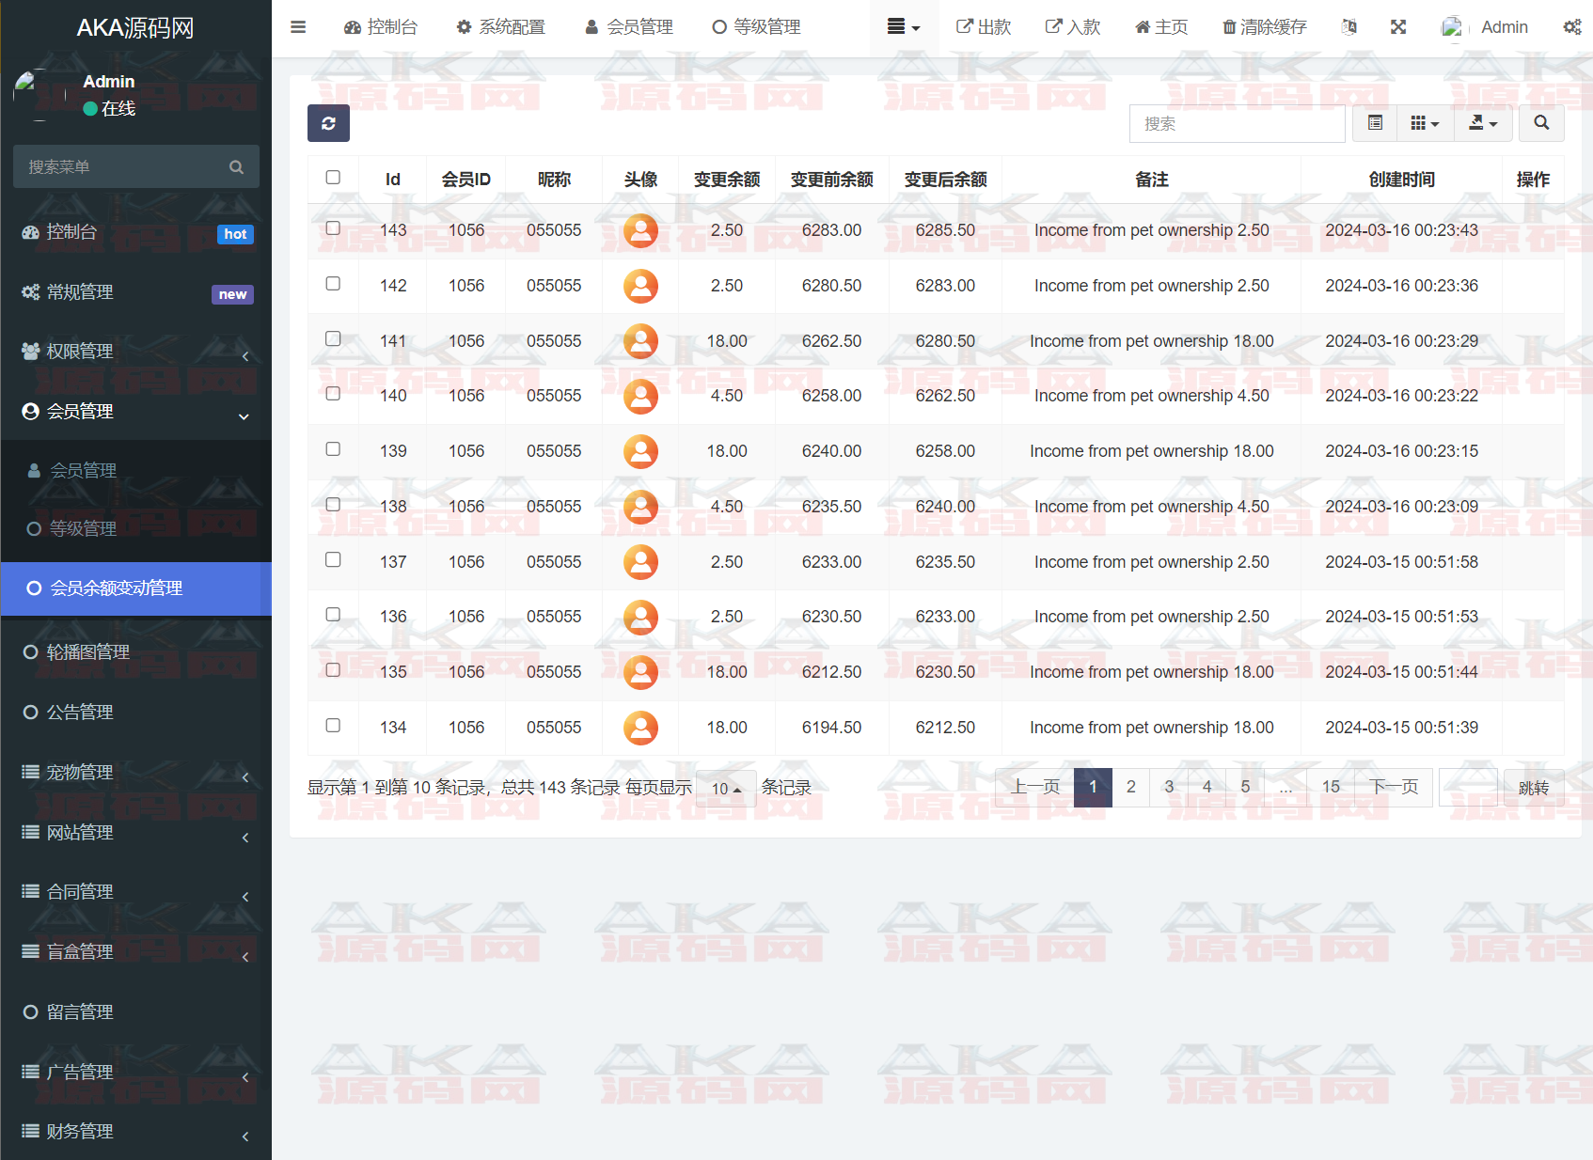Toggle table card view icon
Viewport: 1593px width, 1160px height.
(x=1375, y=123)
